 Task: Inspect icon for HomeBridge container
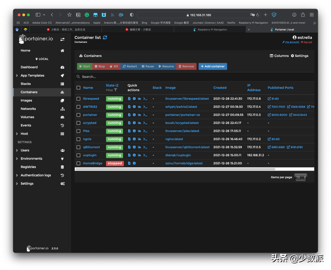coord(134,163)
